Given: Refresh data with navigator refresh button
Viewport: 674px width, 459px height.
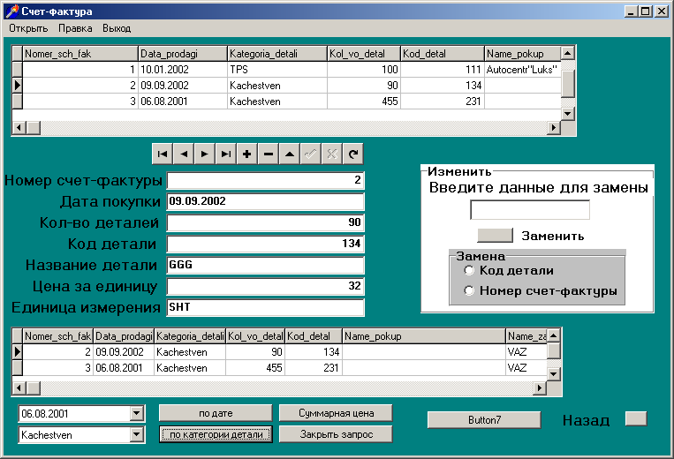Looking at the screenshot, I should click(353, 153).
